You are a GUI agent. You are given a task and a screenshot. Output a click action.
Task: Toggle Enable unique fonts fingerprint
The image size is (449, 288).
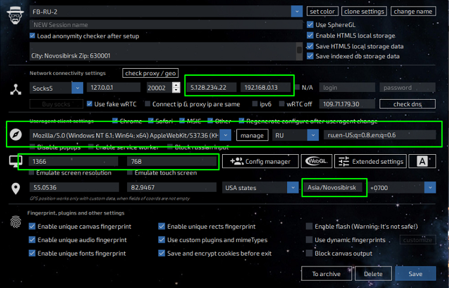pyautogui.click(x=32, y=253)
